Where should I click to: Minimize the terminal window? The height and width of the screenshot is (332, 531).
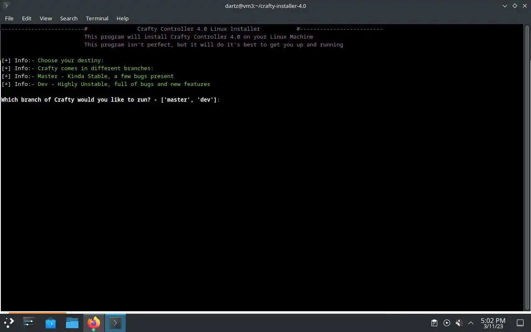pos(504,6)
